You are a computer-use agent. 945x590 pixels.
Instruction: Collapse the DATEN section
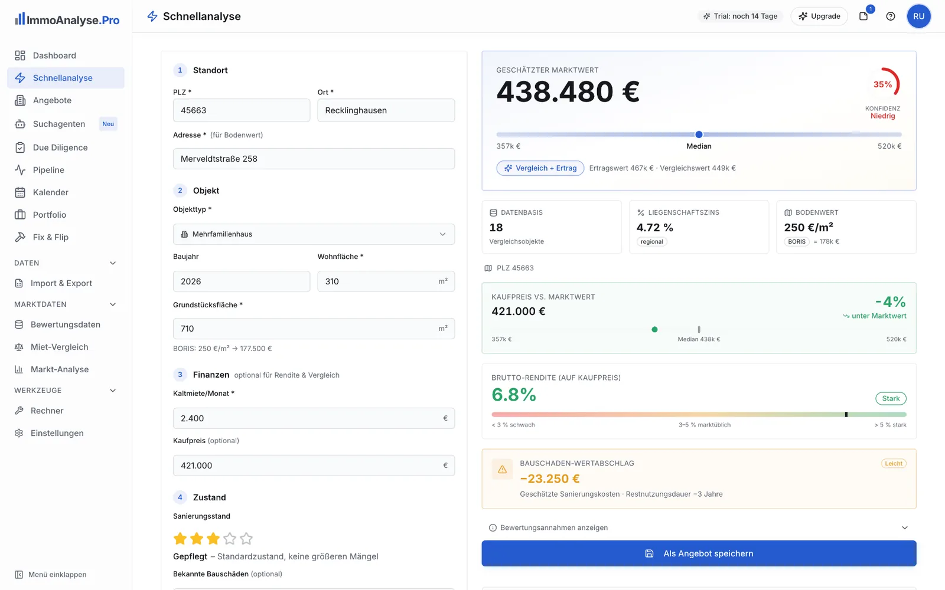(113, 263)
